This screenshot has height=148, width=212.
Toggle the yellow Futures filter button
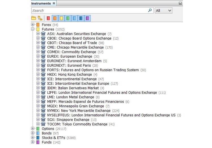(x=61, y=18)
